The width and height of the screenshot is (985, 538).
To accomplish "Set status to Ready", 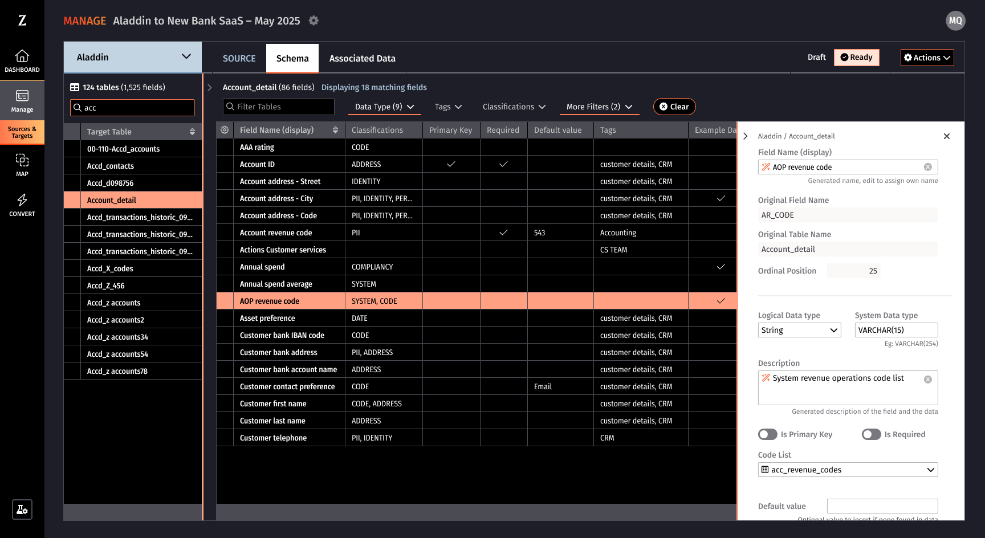I will (x=857, y=57).
